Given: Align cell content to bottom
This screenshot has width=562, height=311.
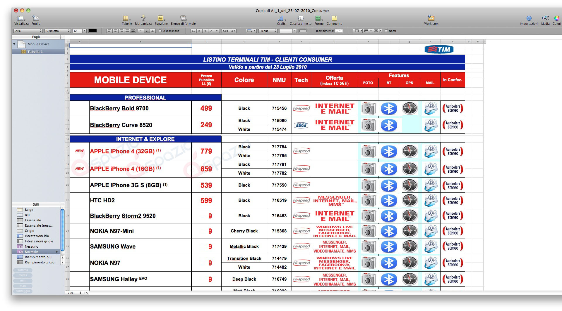Looking at the screenshot, I should coord(153,31).
